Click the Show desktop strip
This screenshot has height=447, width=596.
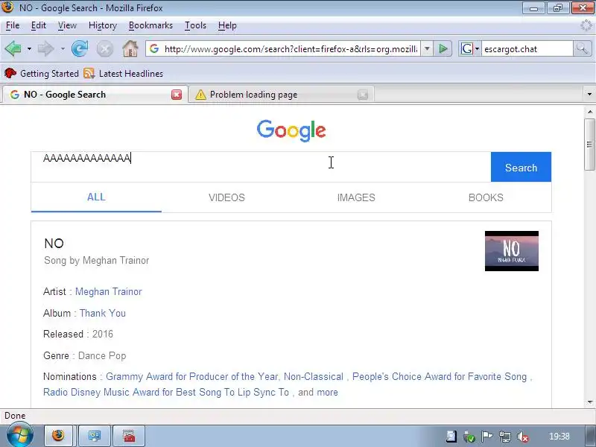[589, 437]
